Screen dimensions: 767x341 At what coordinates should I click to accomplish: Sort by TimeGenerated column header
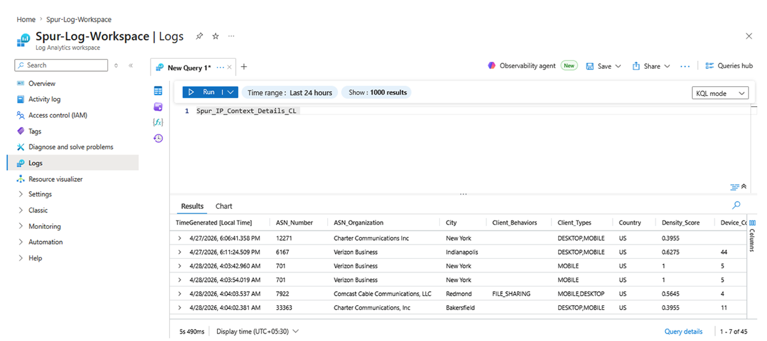coord(214,223)
